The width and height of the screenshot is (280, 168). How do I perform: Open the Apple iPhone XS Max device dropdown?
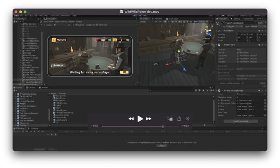click(x=65, y=22)
